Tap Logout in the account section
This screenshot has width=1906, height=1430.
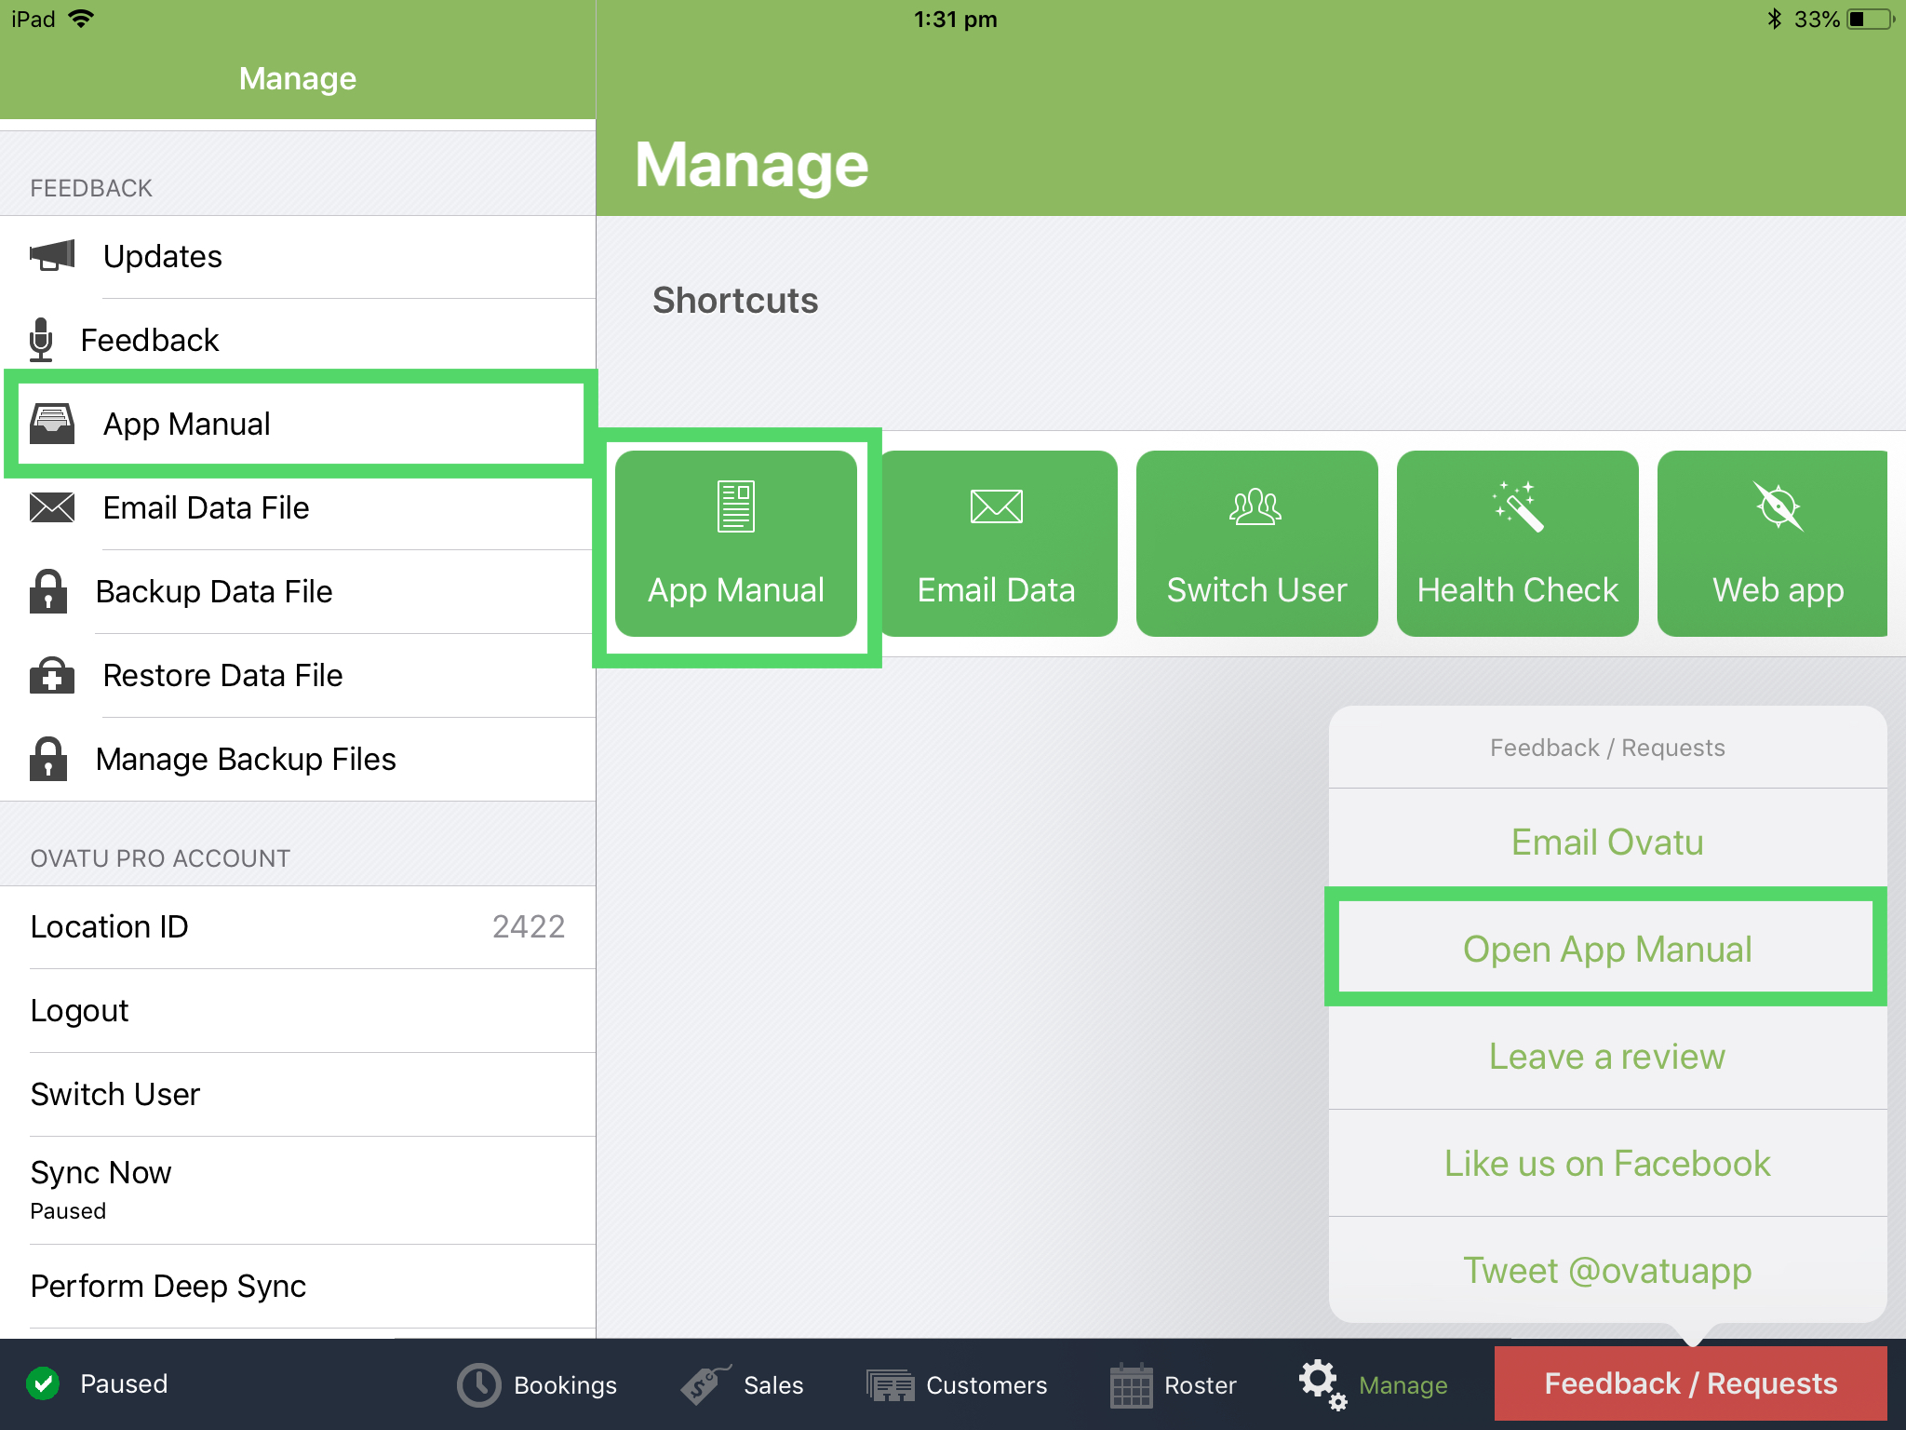[x=298, y=1010]
